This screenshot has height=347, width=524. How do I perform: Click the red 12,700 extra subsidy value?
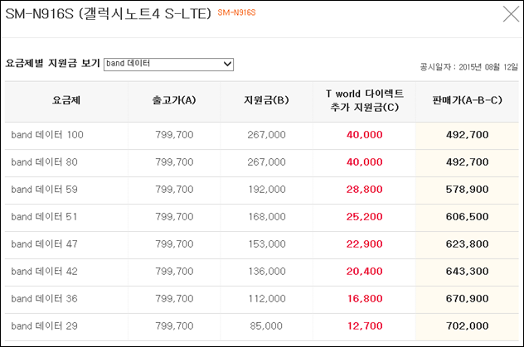(x=365, y=326)
